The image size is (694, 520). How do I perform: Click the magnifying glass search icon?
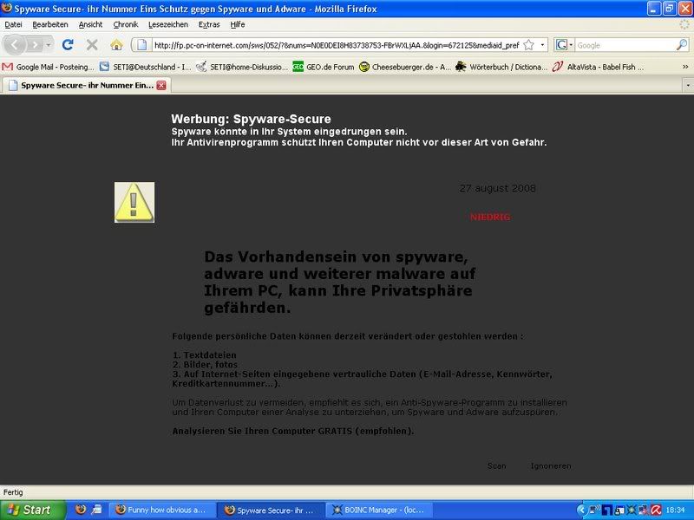tap(682, 45)
